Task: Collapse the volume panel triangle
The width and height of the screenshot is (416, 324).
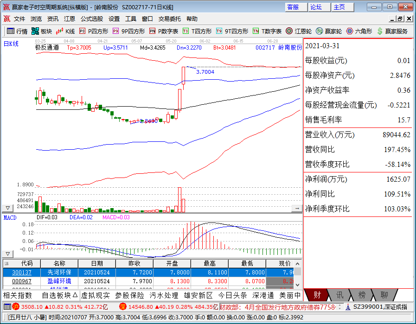Action: pyautogui.click(x=7, y=207)
